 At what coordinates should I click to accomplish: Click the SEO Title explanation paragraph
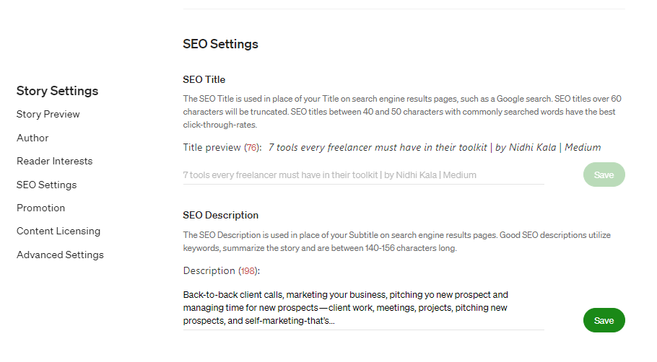click(401, 111)
